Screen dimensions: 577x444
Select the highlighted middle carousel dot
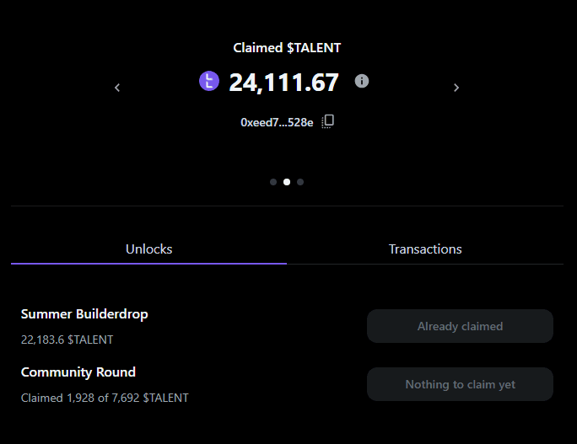pos(287,181)
